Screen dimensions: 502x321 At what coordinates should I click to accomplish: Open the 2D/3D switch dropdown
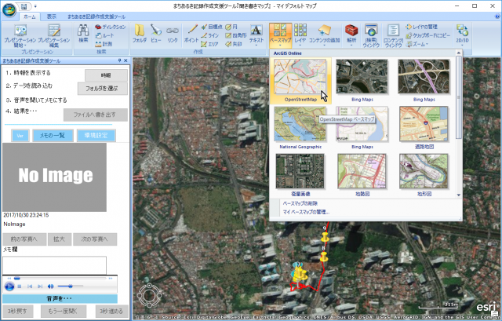click(x=462, y=46)
